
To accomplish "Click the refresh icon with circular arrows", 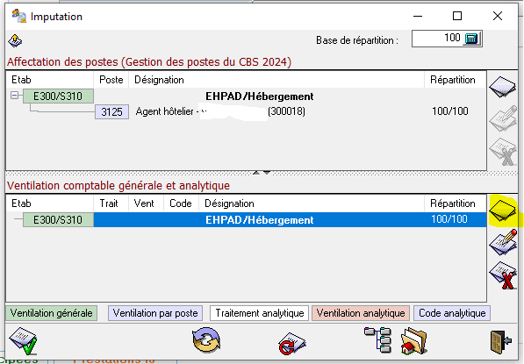I will [206, 340].
